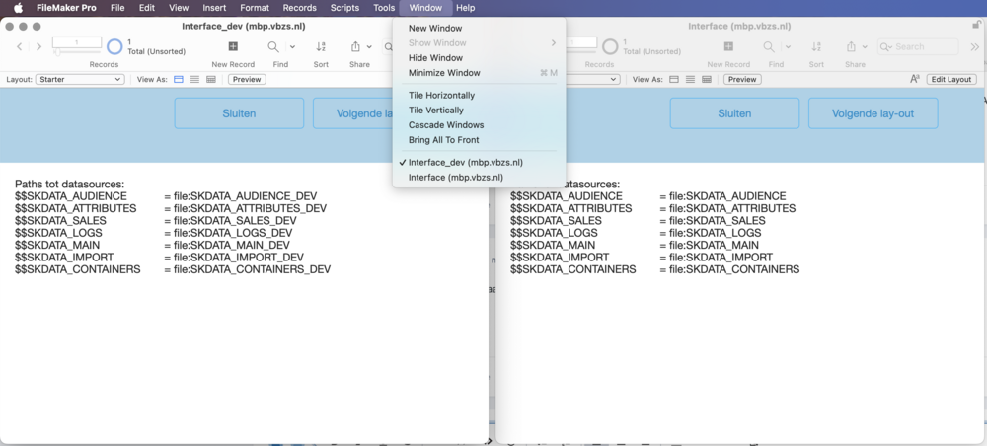Switch to Form view in Interface_dev window
Viewport: 987px width, 446px height.
179,79
